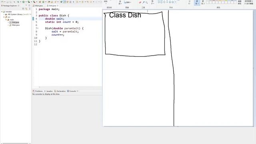This screenshot has height=144, width=256.
Task: Collapse the src folder node
Action: pos(4,17)
